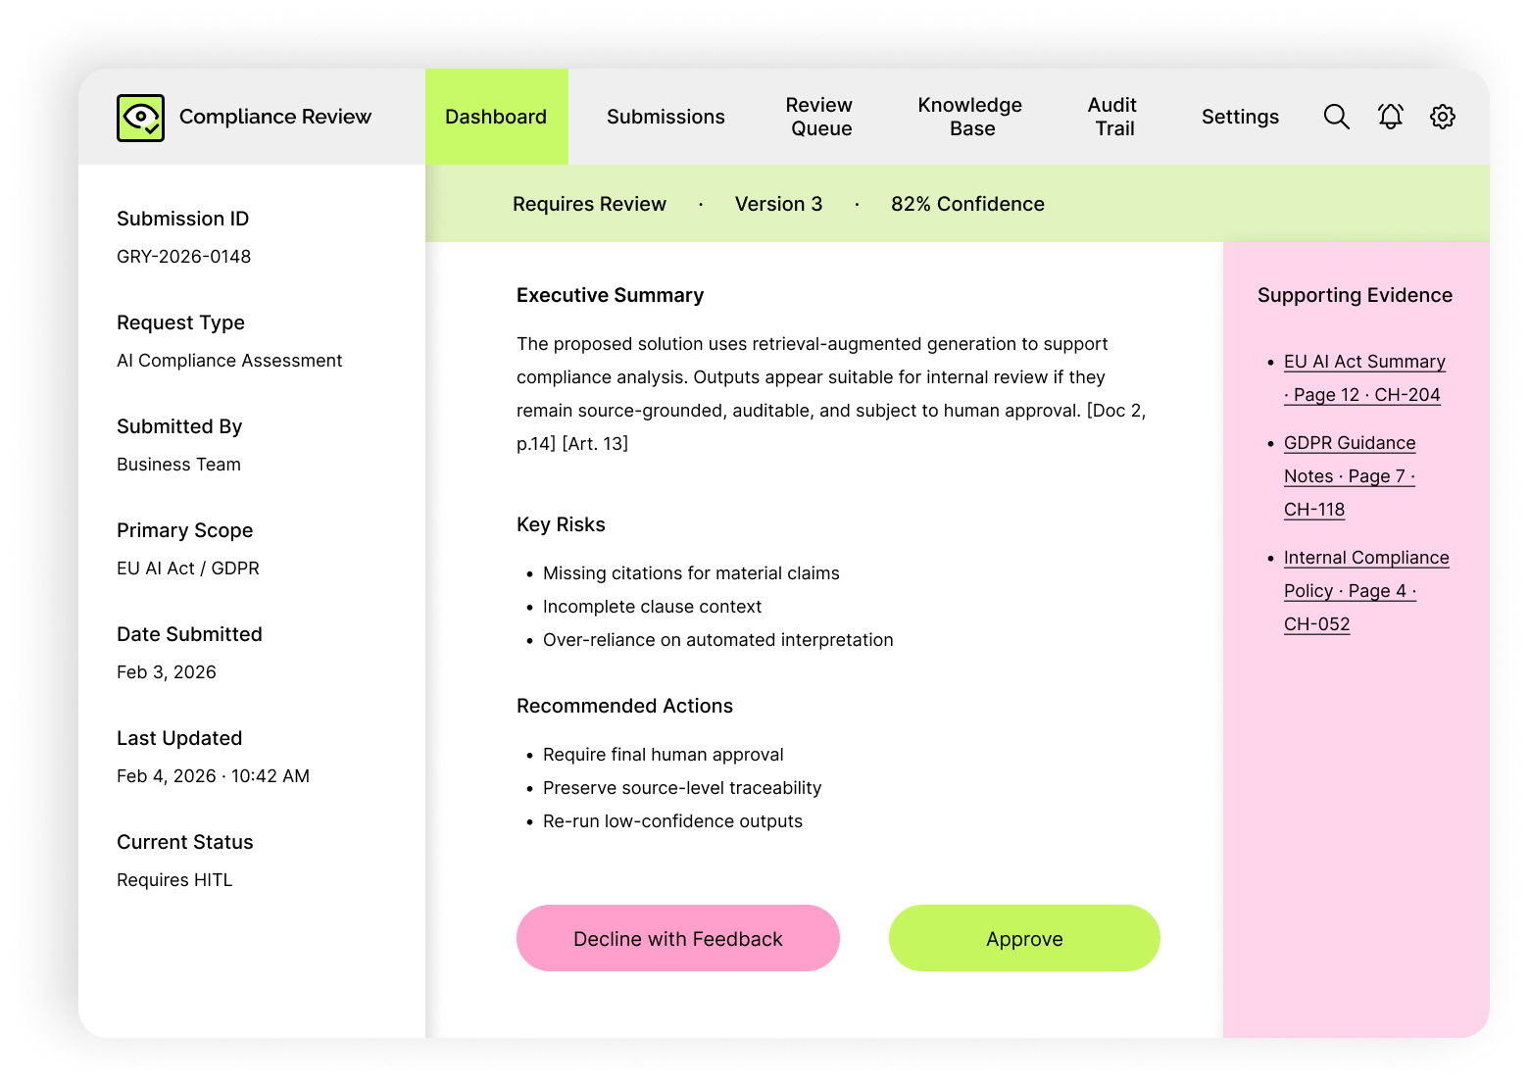Click the 82% Confidence indicator
Screen dimensions: 1529x1087
pyautogui.click(x=967, y=204)
